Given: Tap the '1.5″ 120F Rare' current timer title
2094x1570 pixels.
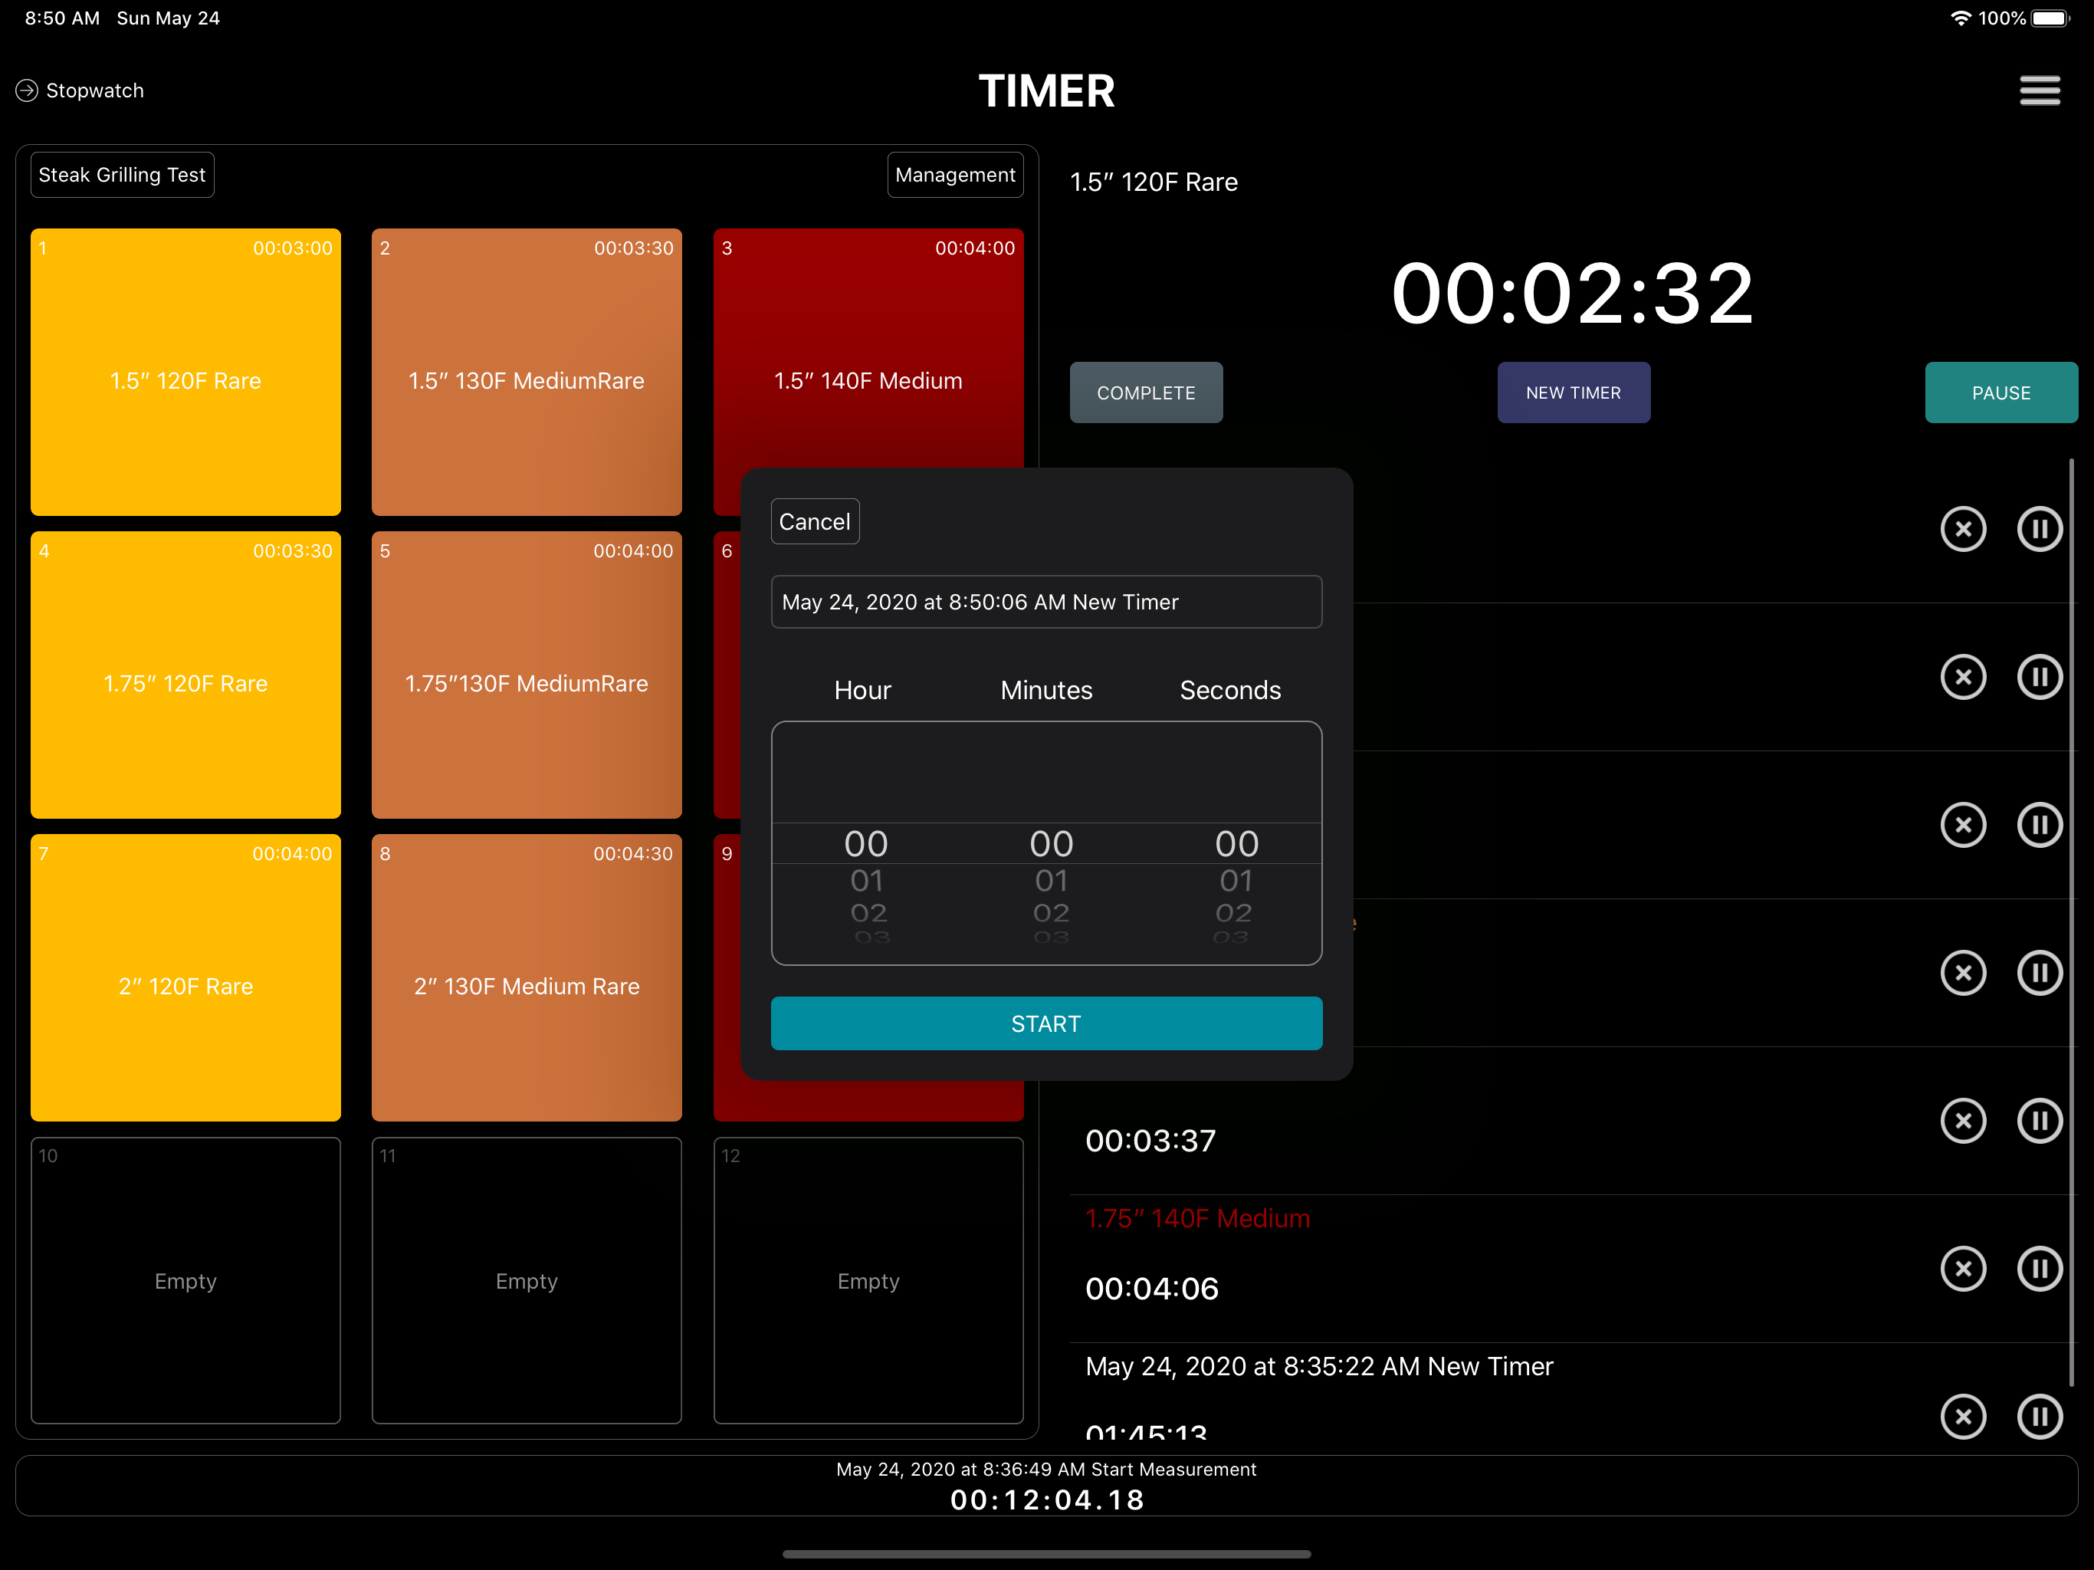Looking at the screenshot, I should (1153, 182).
